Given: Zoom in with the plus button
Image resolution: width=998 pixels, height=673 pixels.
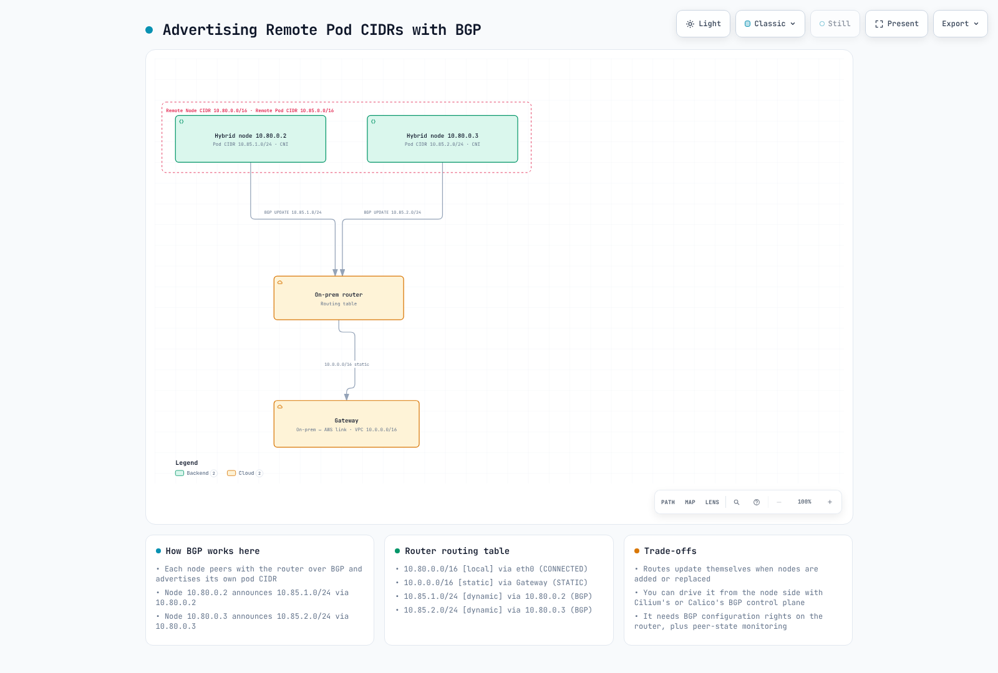Looking at the screenshot, I should [830, 502].
